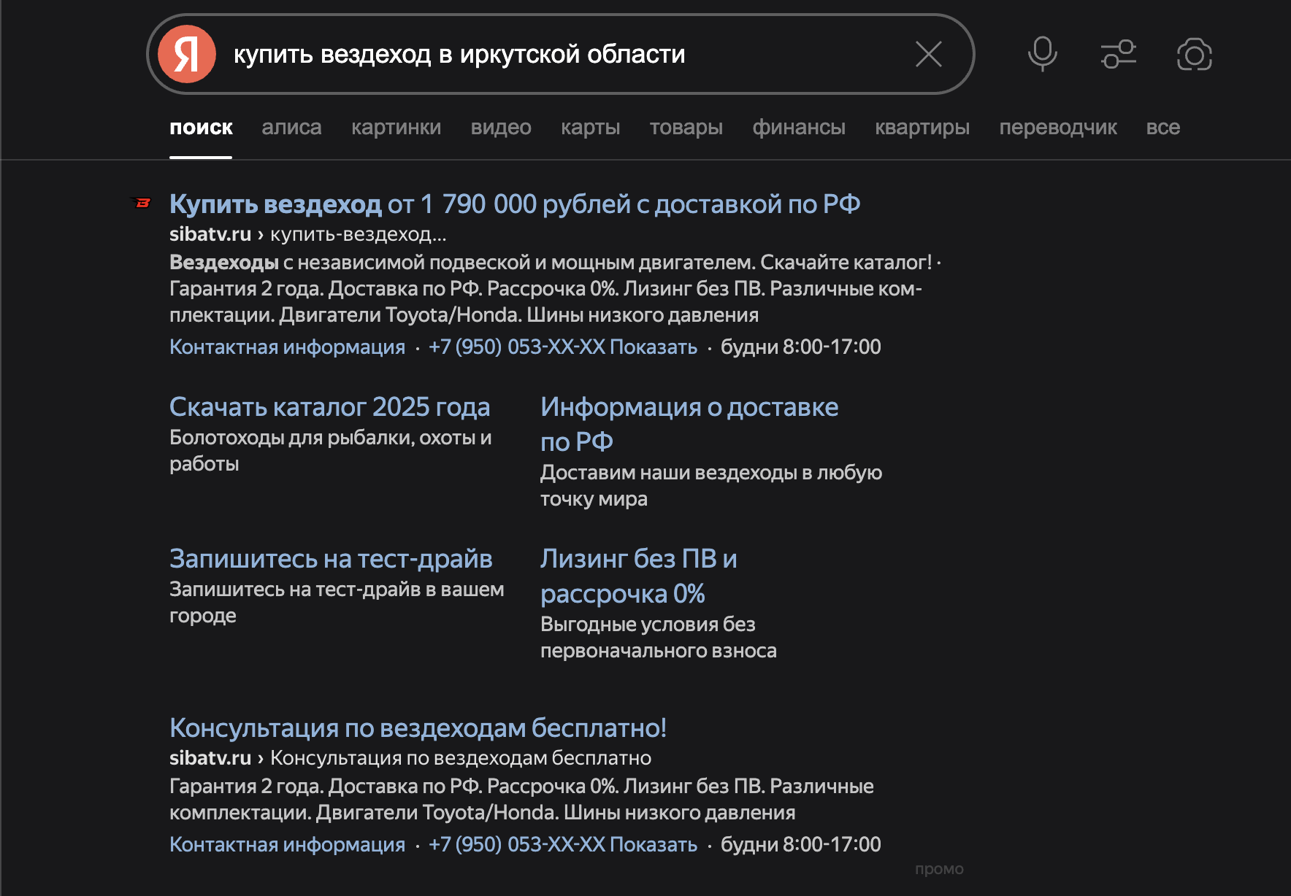The width and height of the screenshot is (1291, 896).
Task: Search by image with the camera icon
Action: click(1195, 54)
